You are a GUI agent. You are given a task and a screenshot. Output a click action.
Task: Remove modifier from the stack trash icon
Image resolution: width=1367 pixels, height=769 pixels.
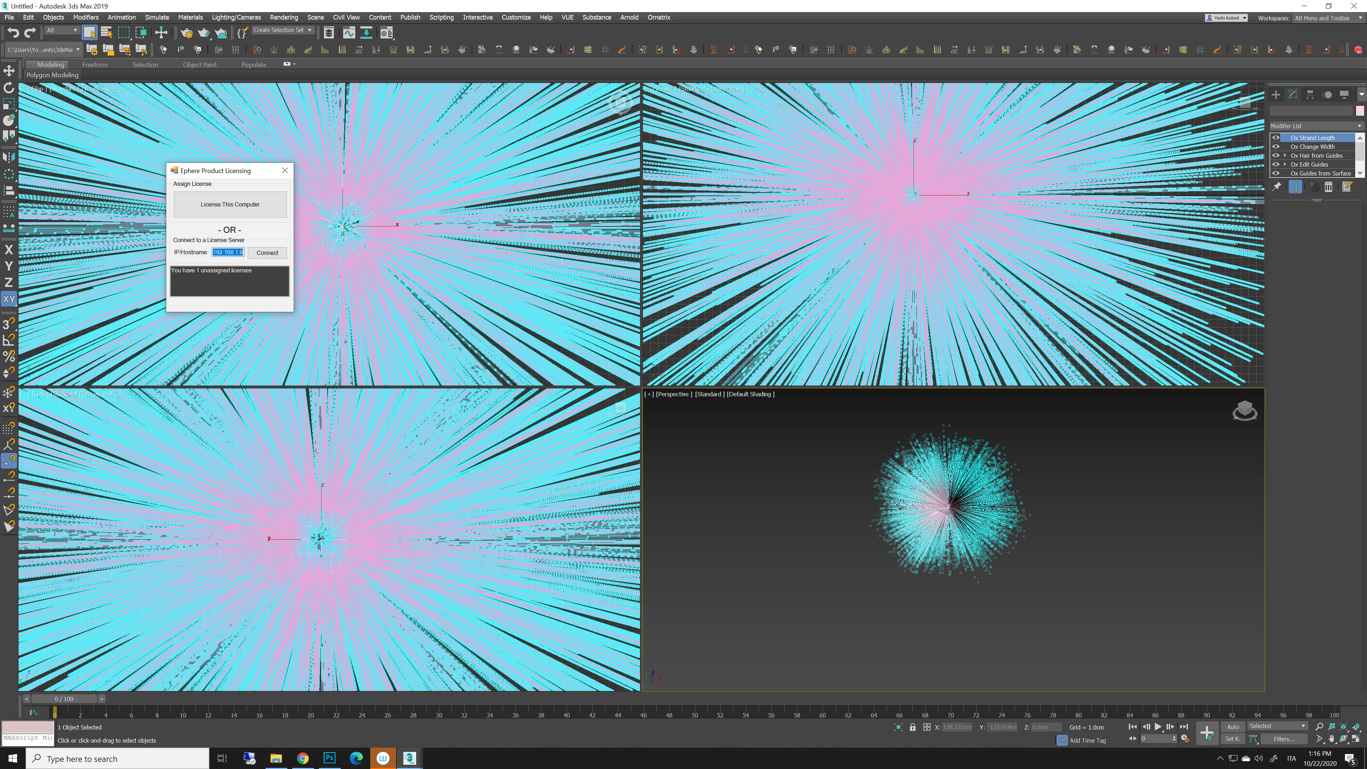1328,187
